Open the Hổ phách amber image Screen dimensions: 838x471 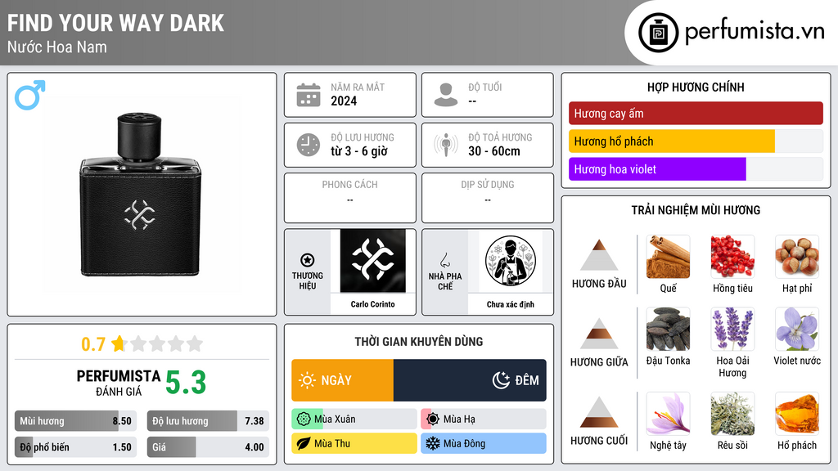point(797,414)
